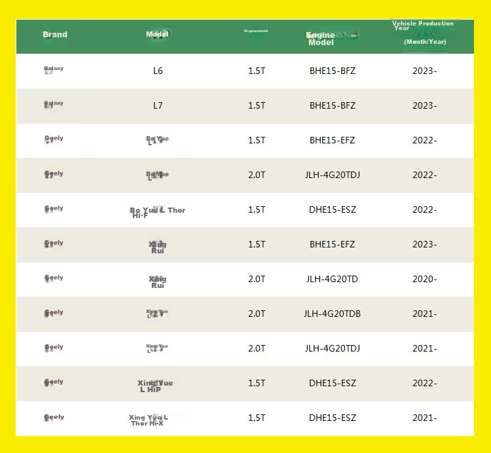Select the Xing Yue L HiP model
The width and height of the screenshot is (491, 453).
(155, 386)
